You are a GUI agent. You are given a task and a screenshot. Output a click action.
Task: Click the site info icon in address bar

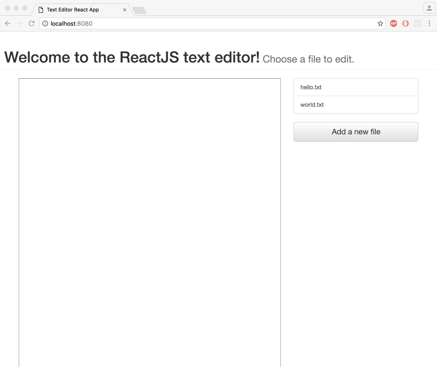(45, 24)
